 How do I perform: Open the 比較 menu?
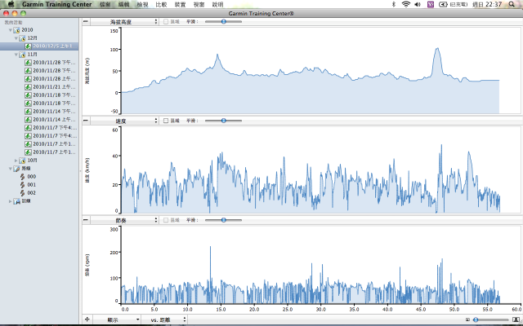click(161, 4)
